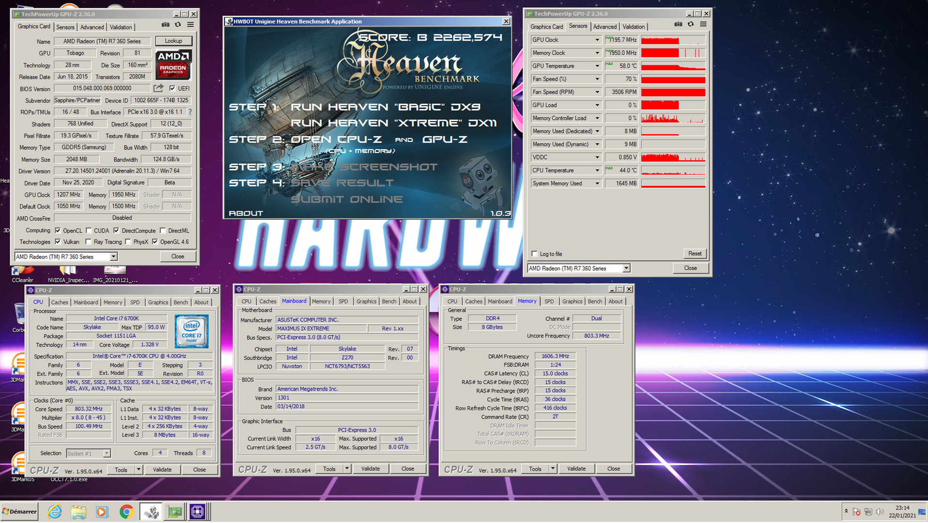Toggle the Ray Tracing checkbox
Viewport: 928px width, 523px height.
pyautogui.click(x=88, y=242)
